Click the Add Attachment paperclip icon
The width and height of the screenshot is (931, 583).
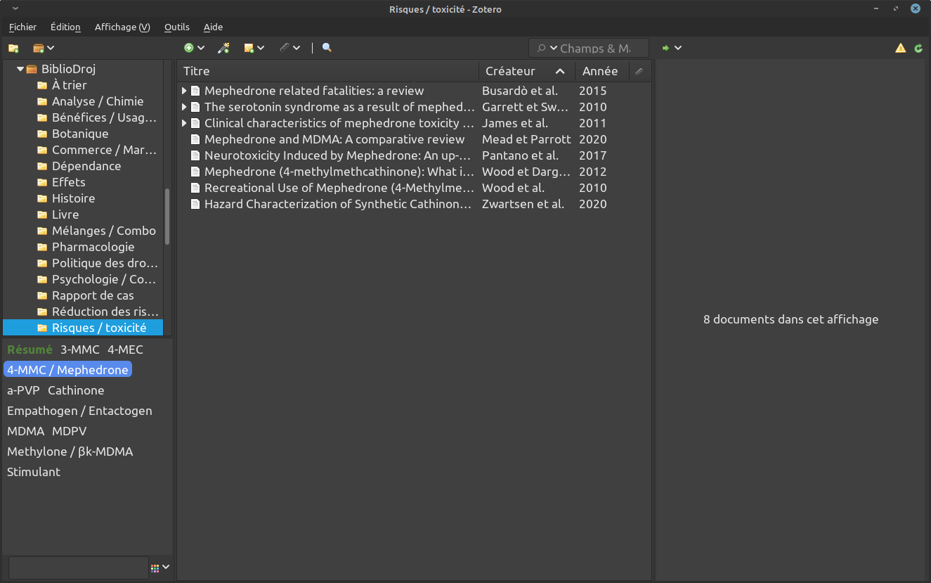[x=284, y=48]
